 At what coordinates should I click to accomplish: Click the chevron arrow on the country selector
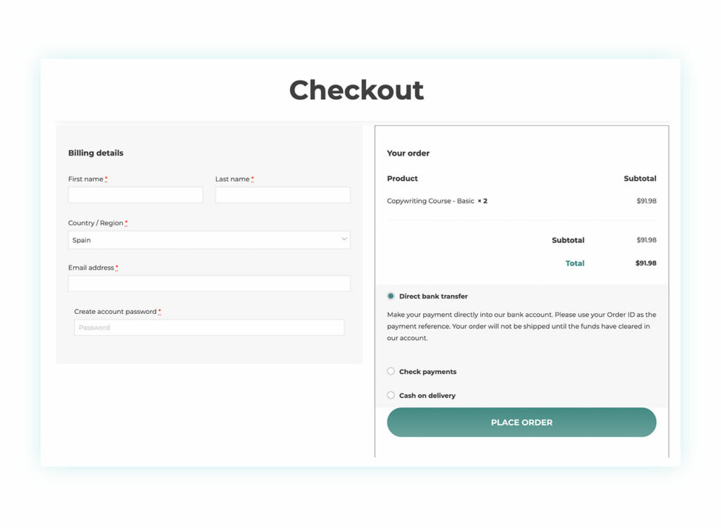click(345, 239)
